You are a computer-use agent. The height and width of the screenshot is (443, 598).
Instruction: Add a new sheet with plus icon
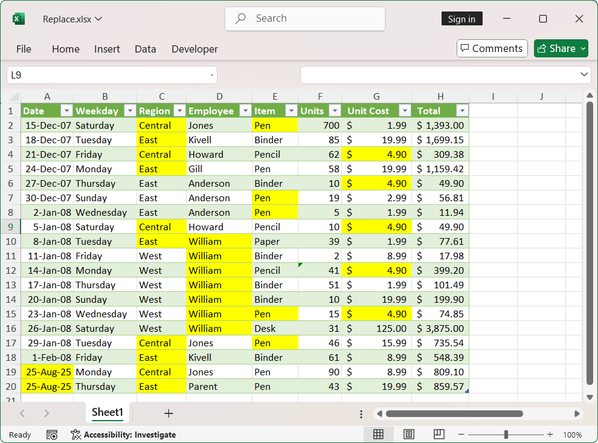pos(169,413)
